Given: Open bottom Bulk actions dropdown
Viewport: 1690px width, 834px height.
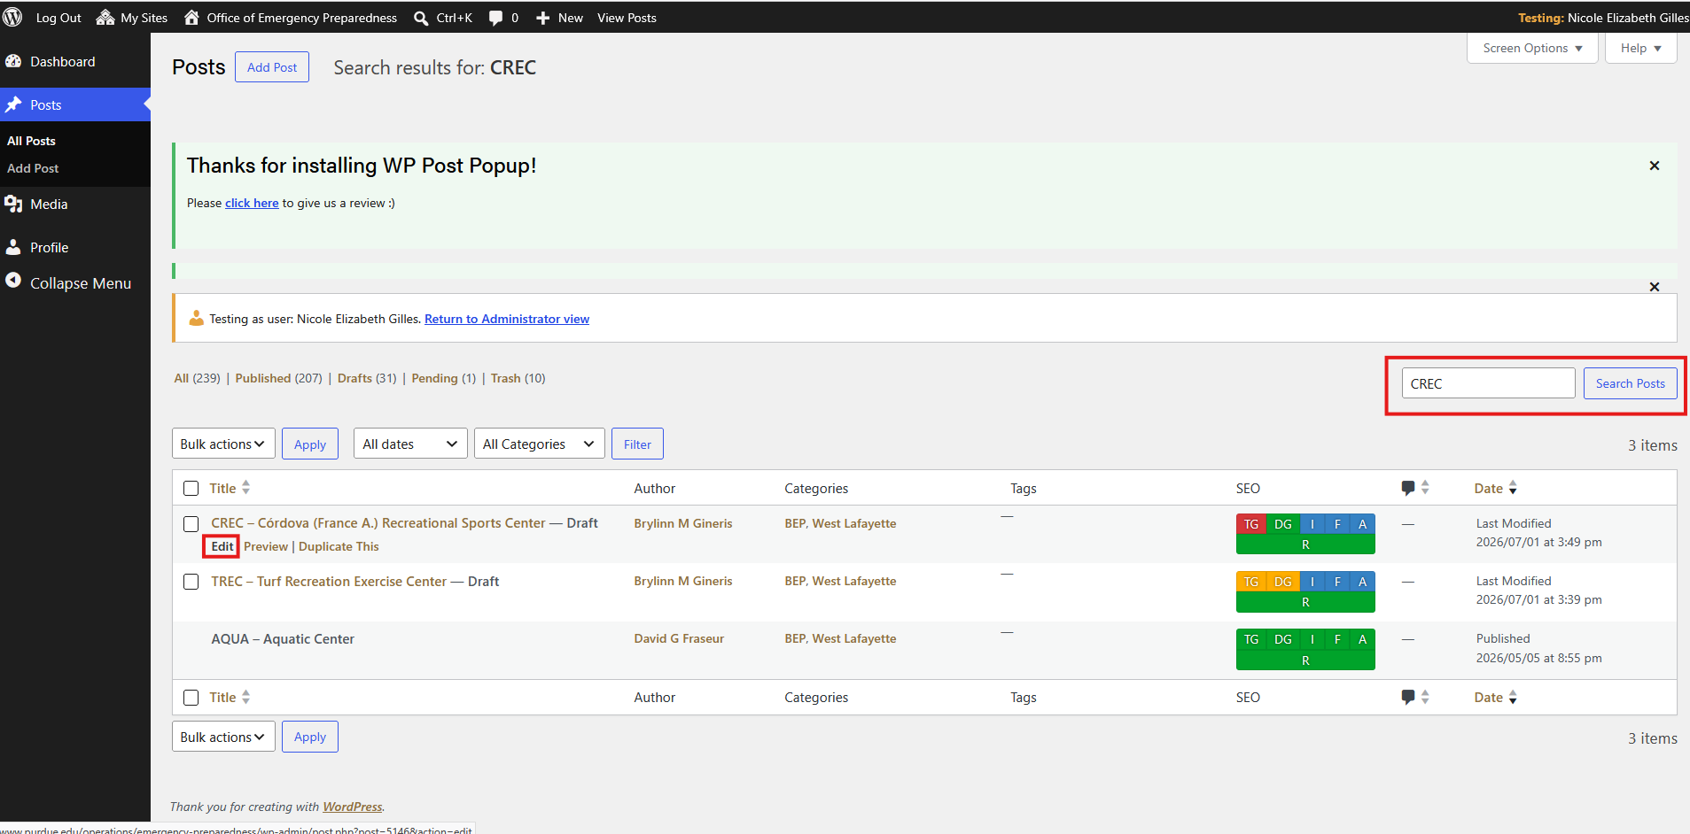Looking at the screenshot, I should (223, 737).
